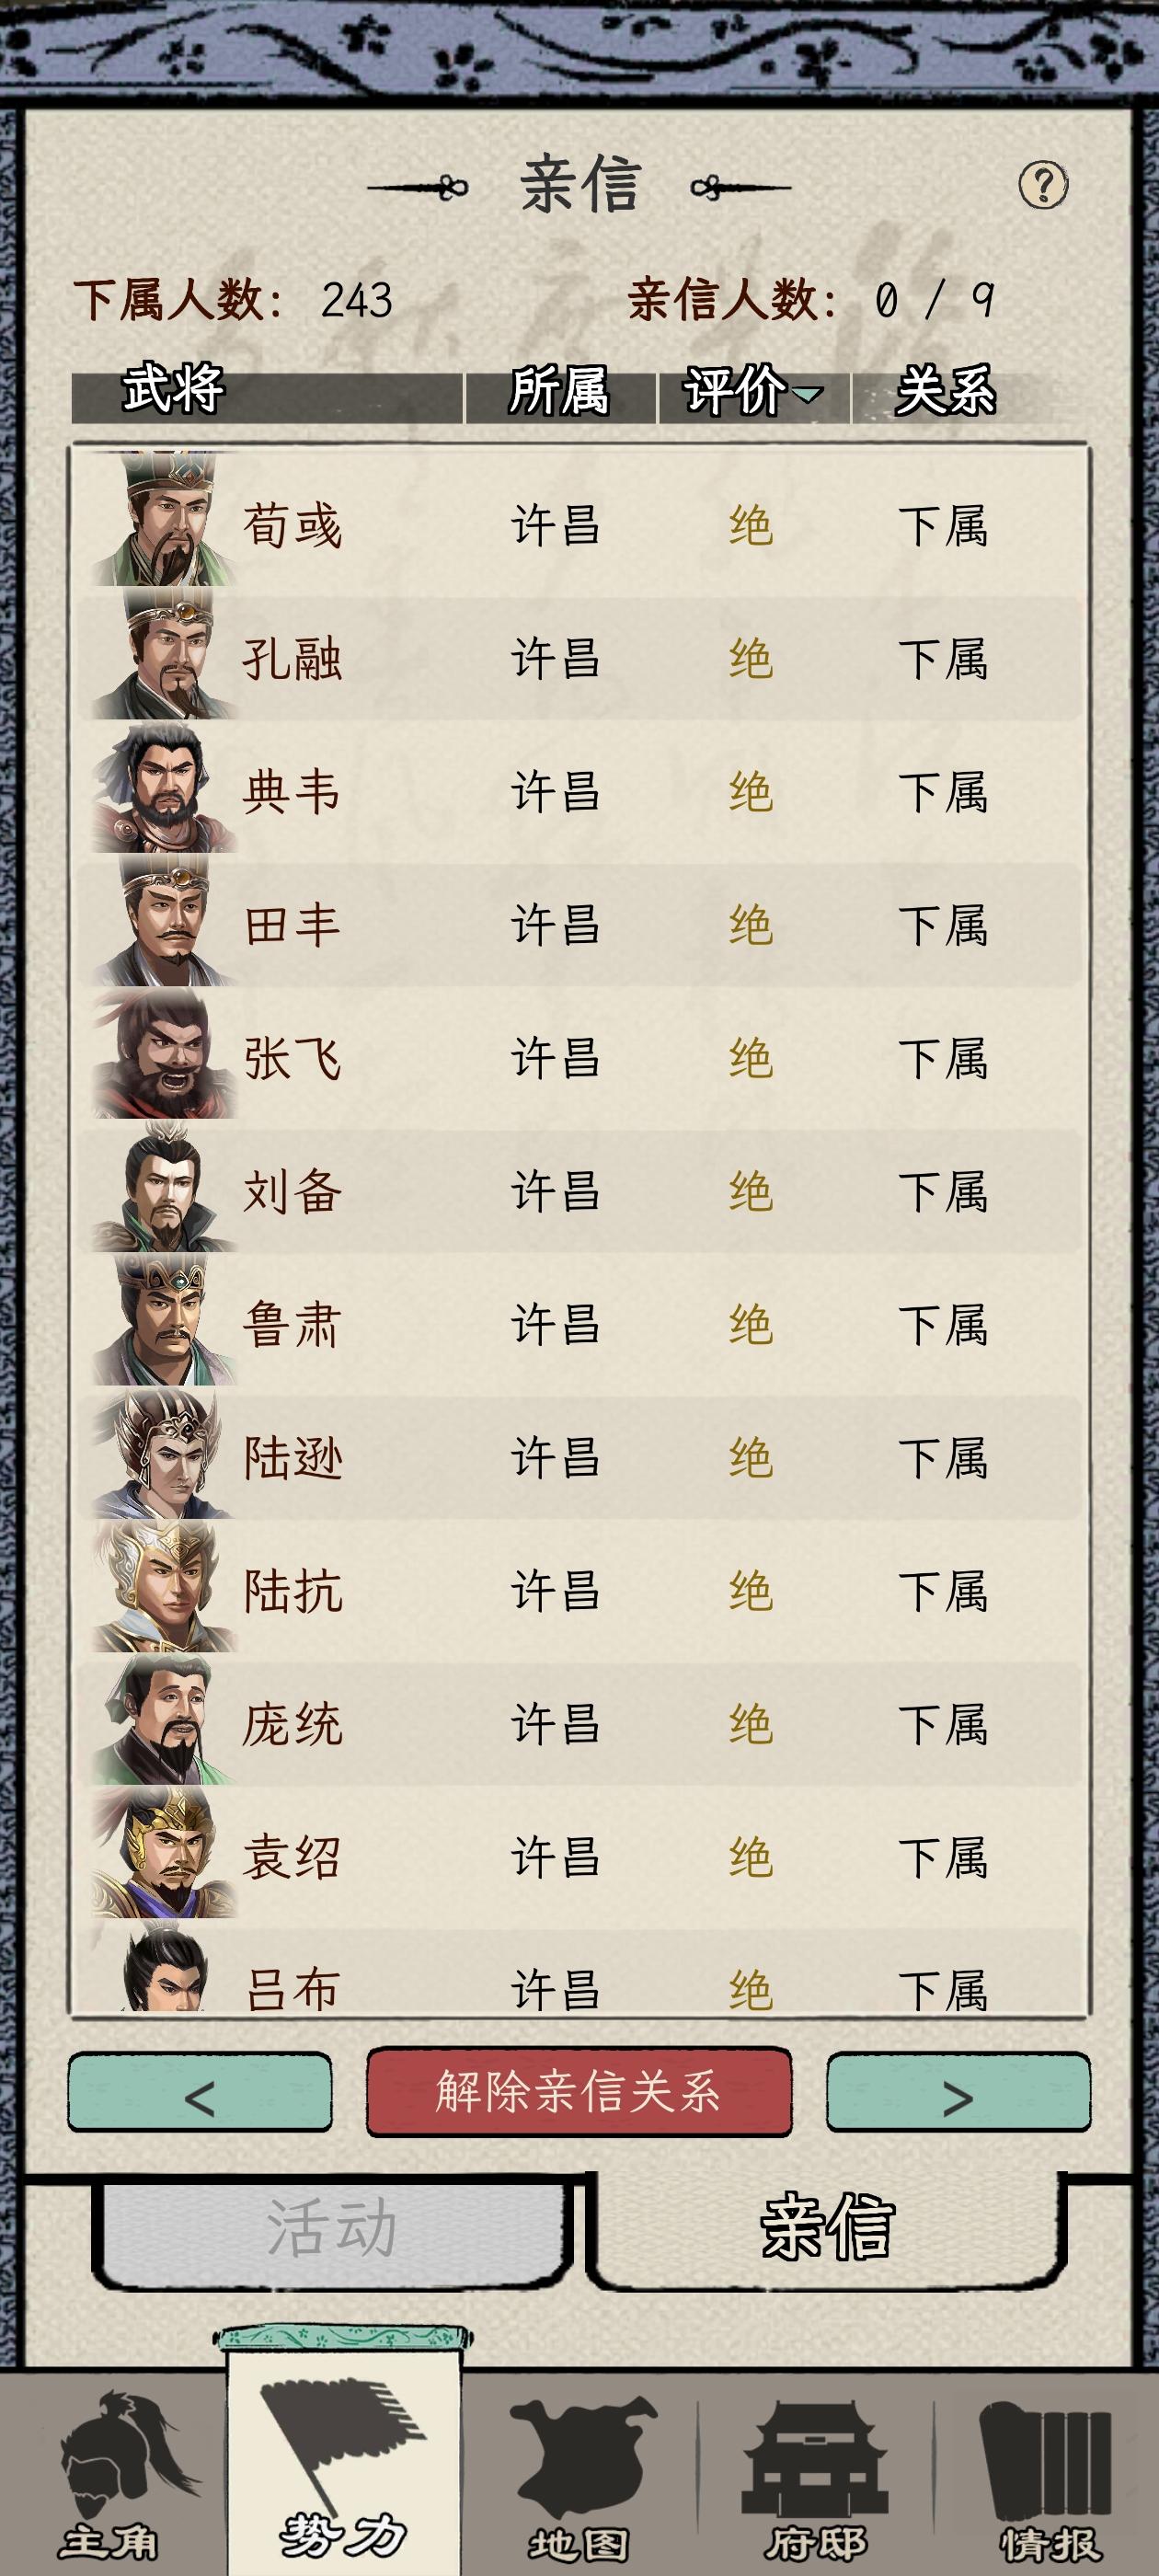Image resolution: width=1159 pixels, height=2576 pixels.
Task: Select the 亲信 tab
Action: pyautogui.click(x=826, y=2228)
